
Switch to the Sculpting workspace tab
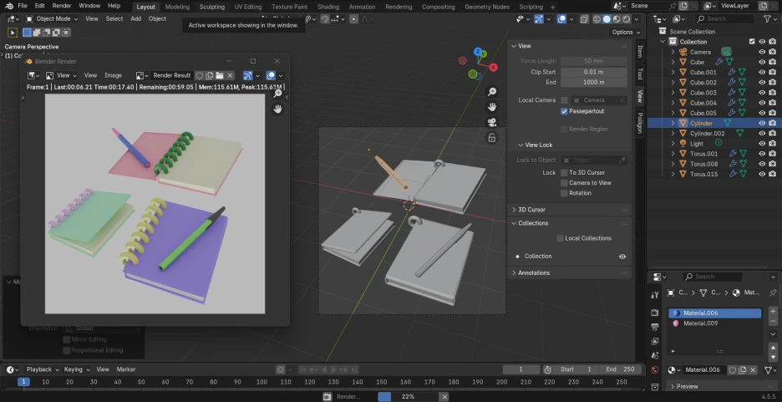coord(211,7)
